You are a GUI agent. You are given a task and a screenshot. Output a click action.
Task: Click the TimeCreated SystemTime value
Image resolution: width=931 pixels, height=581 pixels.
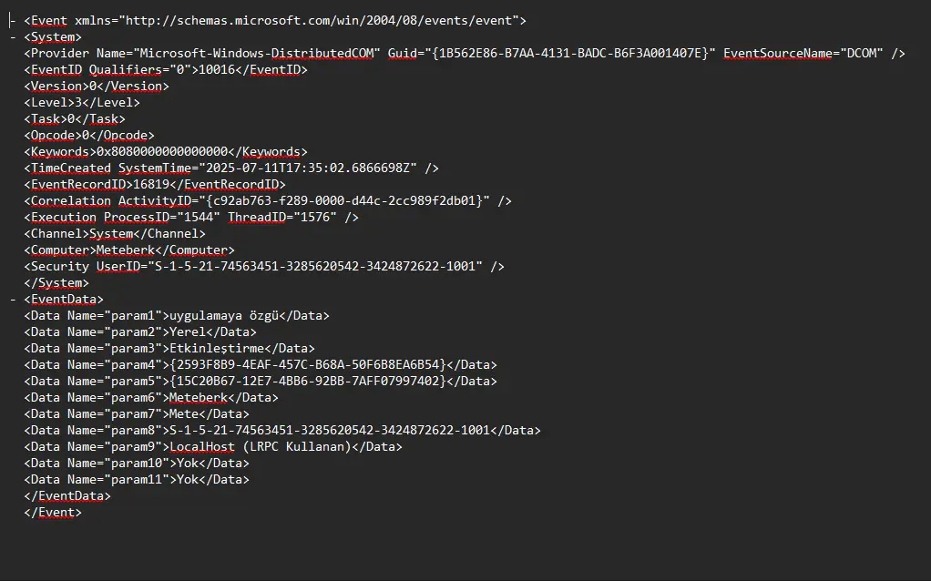(308, 168)
